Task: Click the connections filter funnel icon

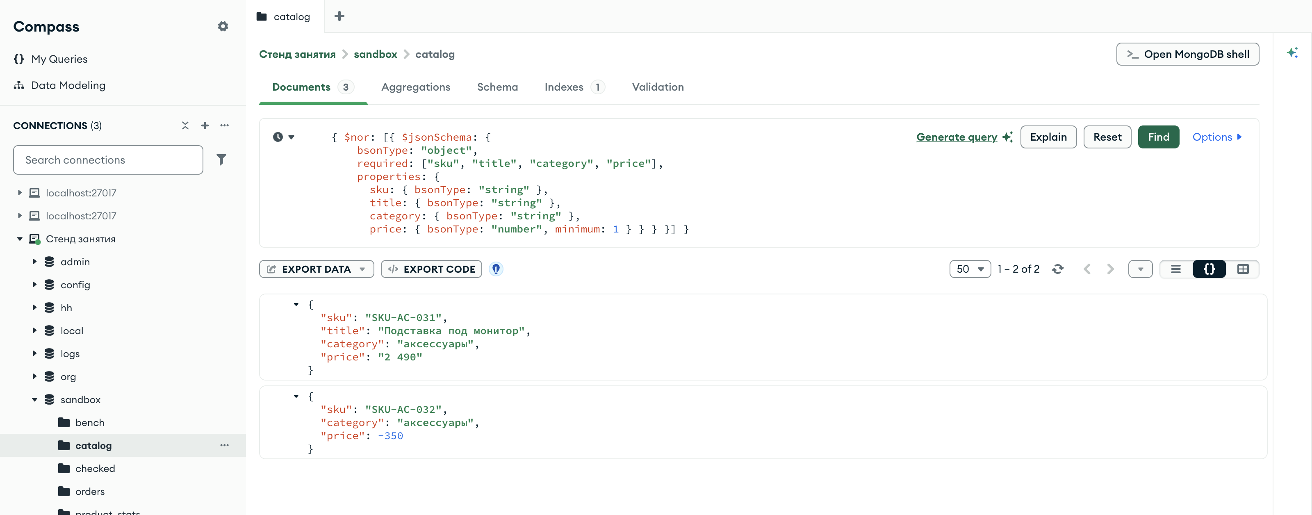Action: 221,160
